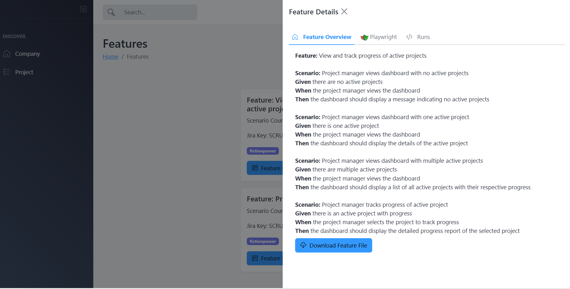Click the second card's Feature button
The width and height of the screenshot is (570, 289).
coord(265,258)
